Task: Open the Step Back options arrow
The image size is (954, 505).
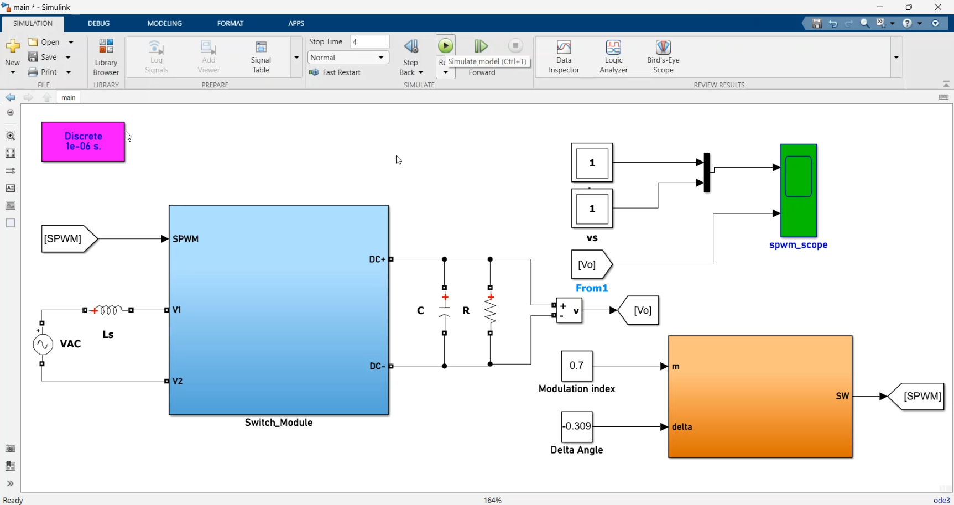Action: (421, 72)
